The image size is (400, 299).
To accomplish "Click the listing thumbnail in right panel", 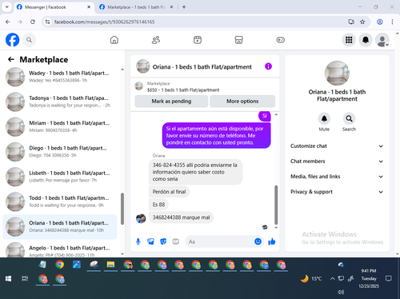I will click(337, 73).
